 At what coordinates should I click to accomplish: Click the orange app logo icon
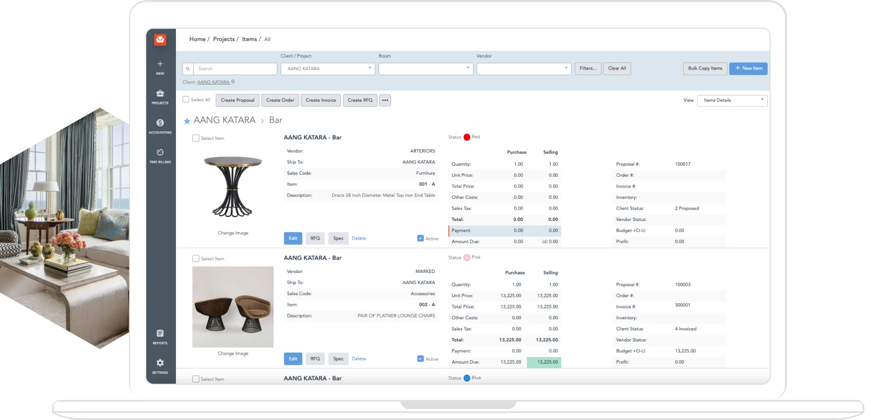pos(160,40)
